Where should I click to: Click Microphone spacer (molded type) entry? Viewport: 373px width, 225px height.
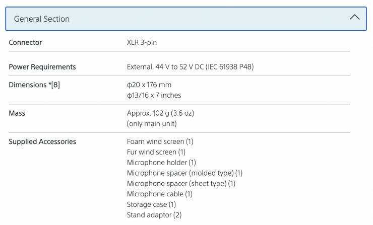coord(184,173)
